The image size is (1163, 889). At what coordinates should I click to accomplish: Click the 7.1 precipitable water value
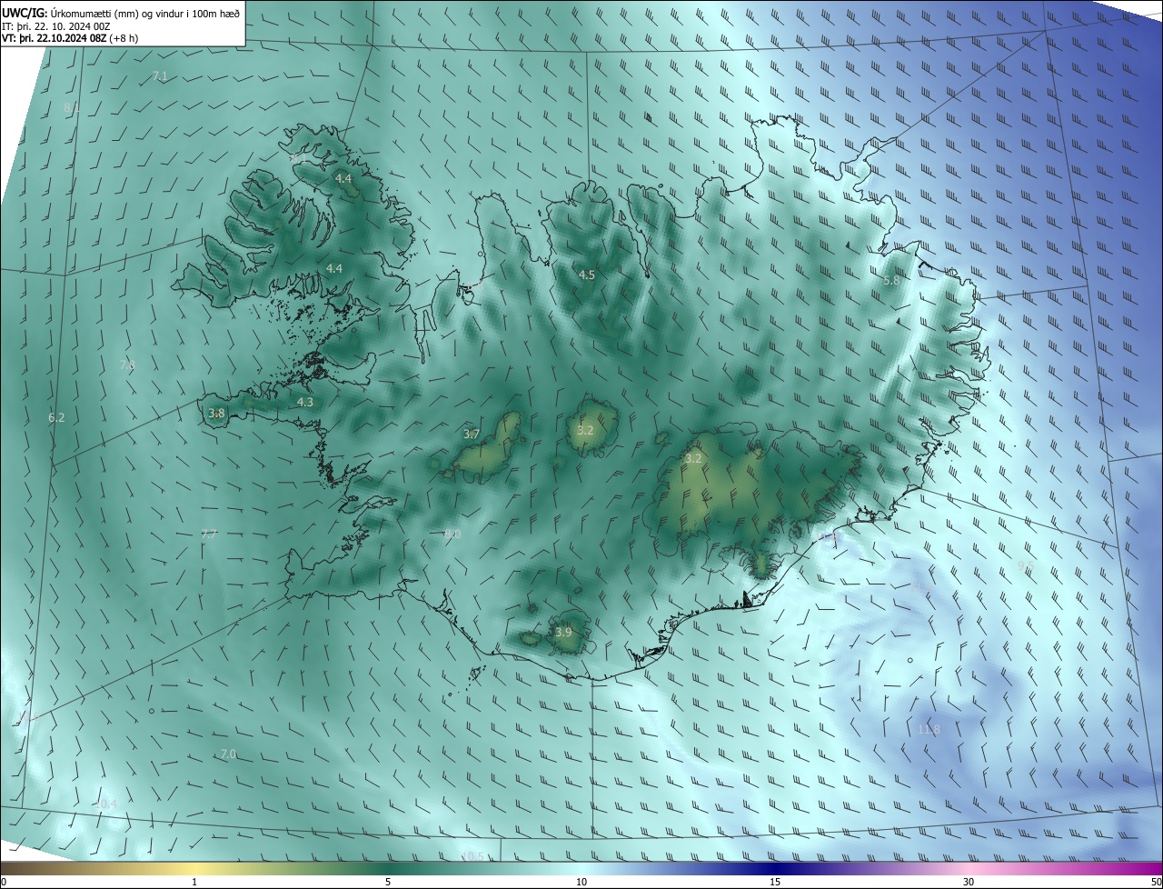[160, 76]
